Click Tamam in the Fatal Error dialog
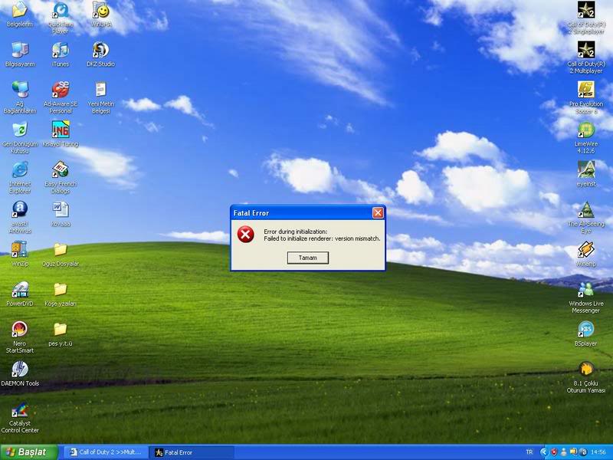The height and width of the screenshot is (460, 613). point(308,258)
